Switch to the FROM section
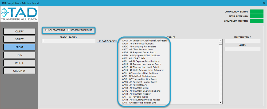Image resolution: width=267 pixels, height=109 pixels. tap(19, 47)
